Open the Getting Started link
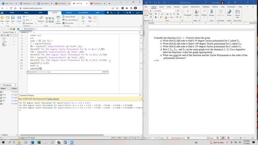 pyautogui.click(x=53, y=99)
